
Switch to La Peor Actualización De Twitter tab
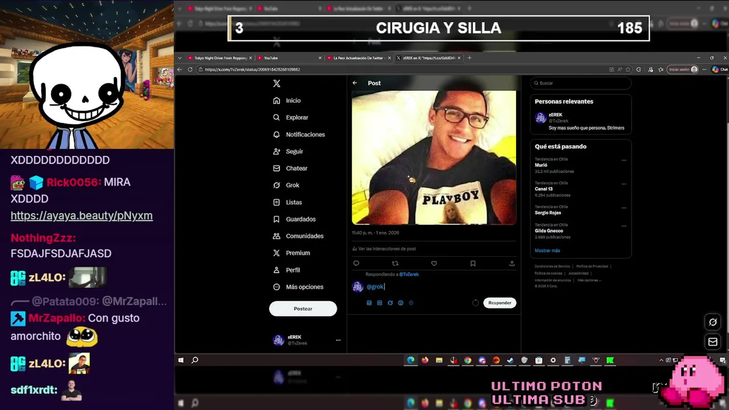[358, 58]
